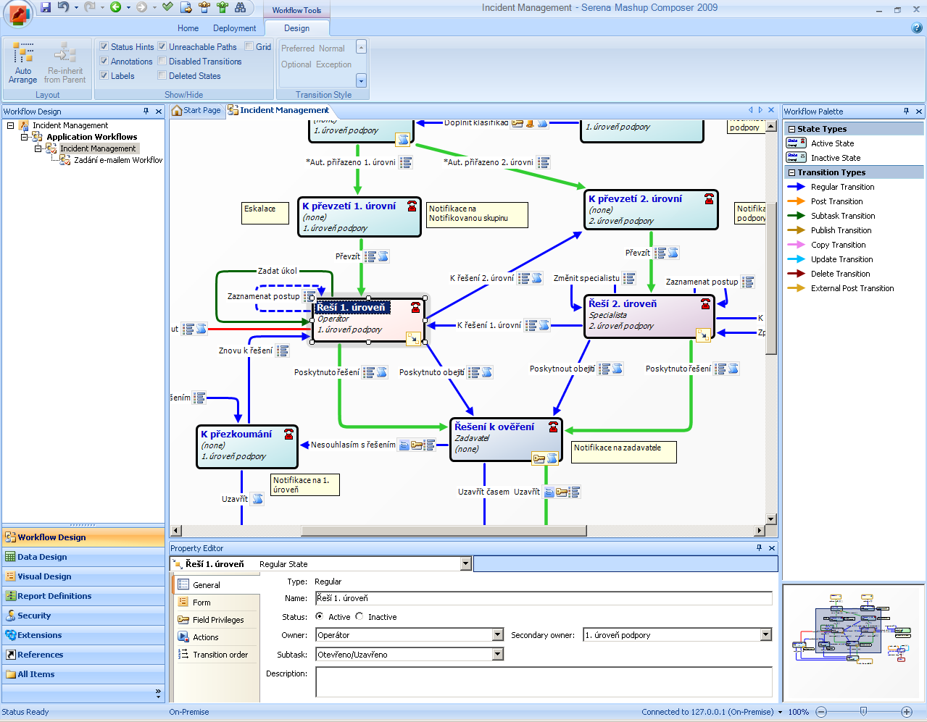Viewport: 927px width, 722px height.
Task: Click the Save icon in quick access toolbar
Action: click(46, 7)
